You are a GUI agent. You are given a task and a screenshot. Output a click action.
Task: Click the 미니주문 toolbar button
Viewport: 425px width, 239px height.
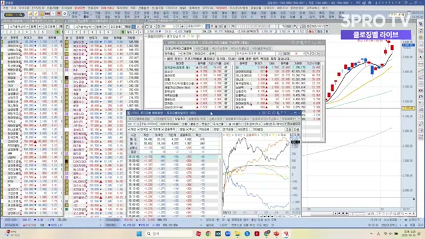tap(195, 15)
